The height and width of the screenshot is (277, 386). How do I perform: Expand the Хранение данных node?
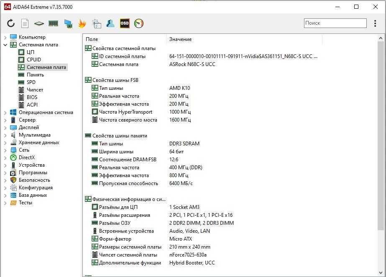(5, 143)
